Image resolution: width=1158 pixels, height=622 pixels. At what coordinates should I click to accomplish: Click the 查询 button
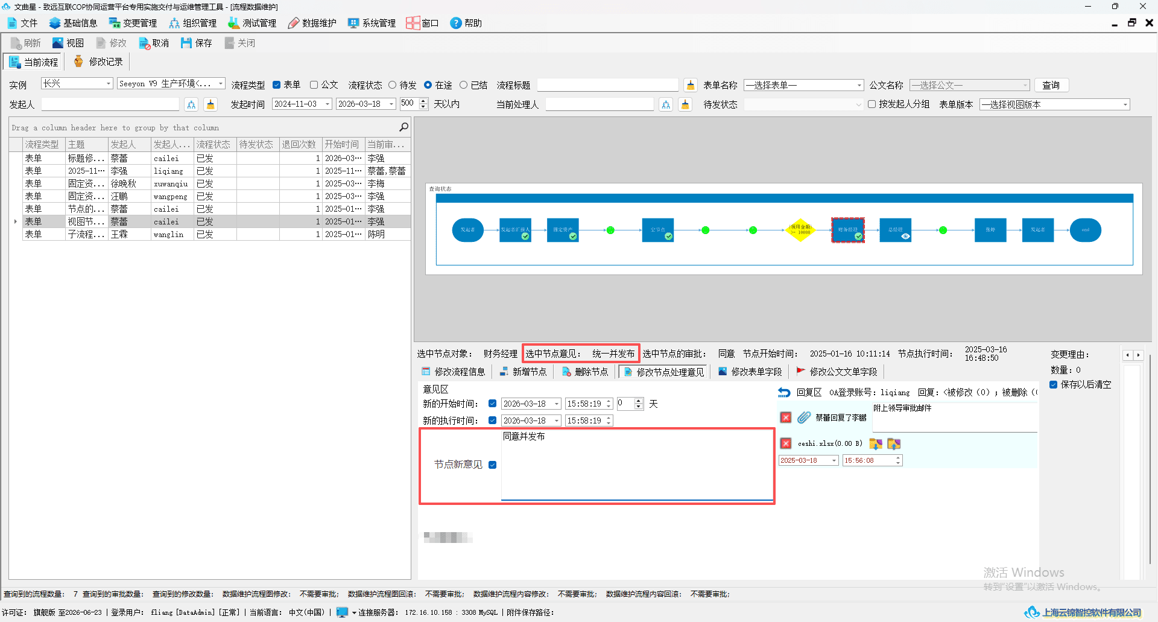pyautogui.click(x=1051, y=85)
